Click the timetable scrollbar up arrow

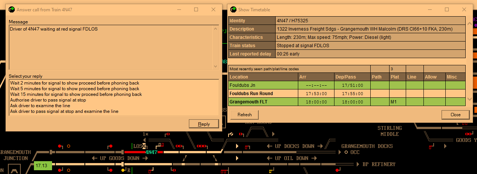coord(469,23)
